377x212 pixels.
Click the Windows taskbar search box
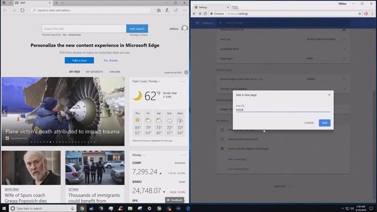[43, 208]
